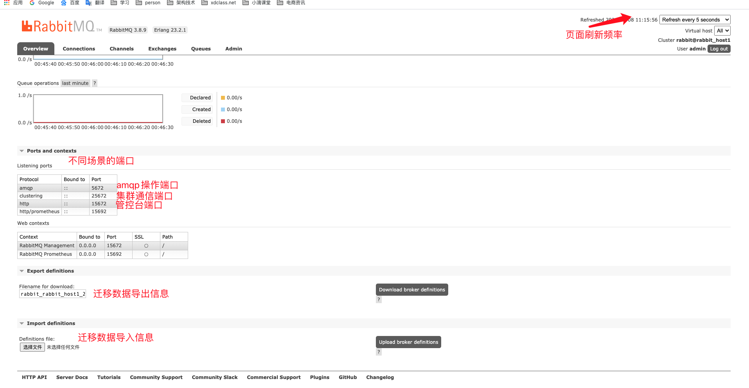Click the RabbitMQ logo

(61, 26)
